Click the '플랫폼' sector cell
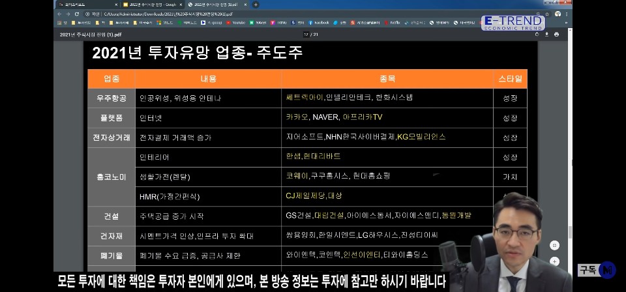 [x=112, y=118]
